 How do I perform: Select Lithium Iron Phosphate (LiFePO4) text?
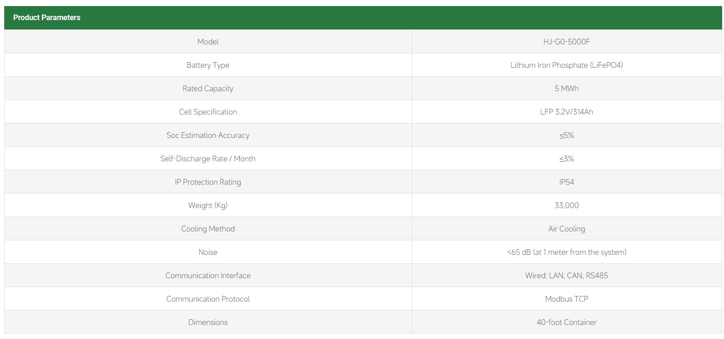566,65
